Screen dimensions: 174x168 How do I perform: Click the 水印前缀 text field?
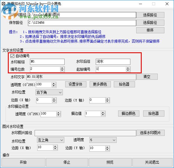pos(47,62)
